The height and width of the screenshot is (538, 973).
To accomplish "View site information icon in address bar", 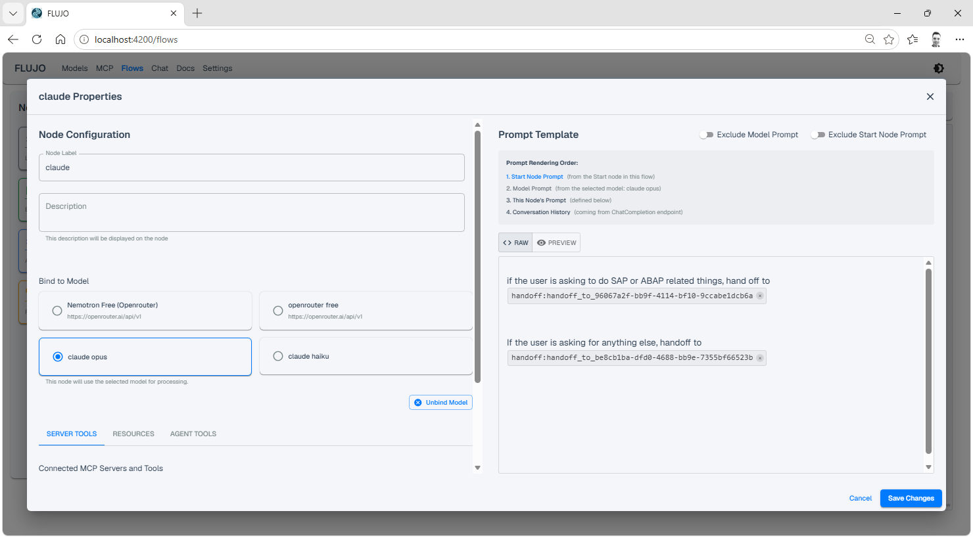I will tap(84, 39).
